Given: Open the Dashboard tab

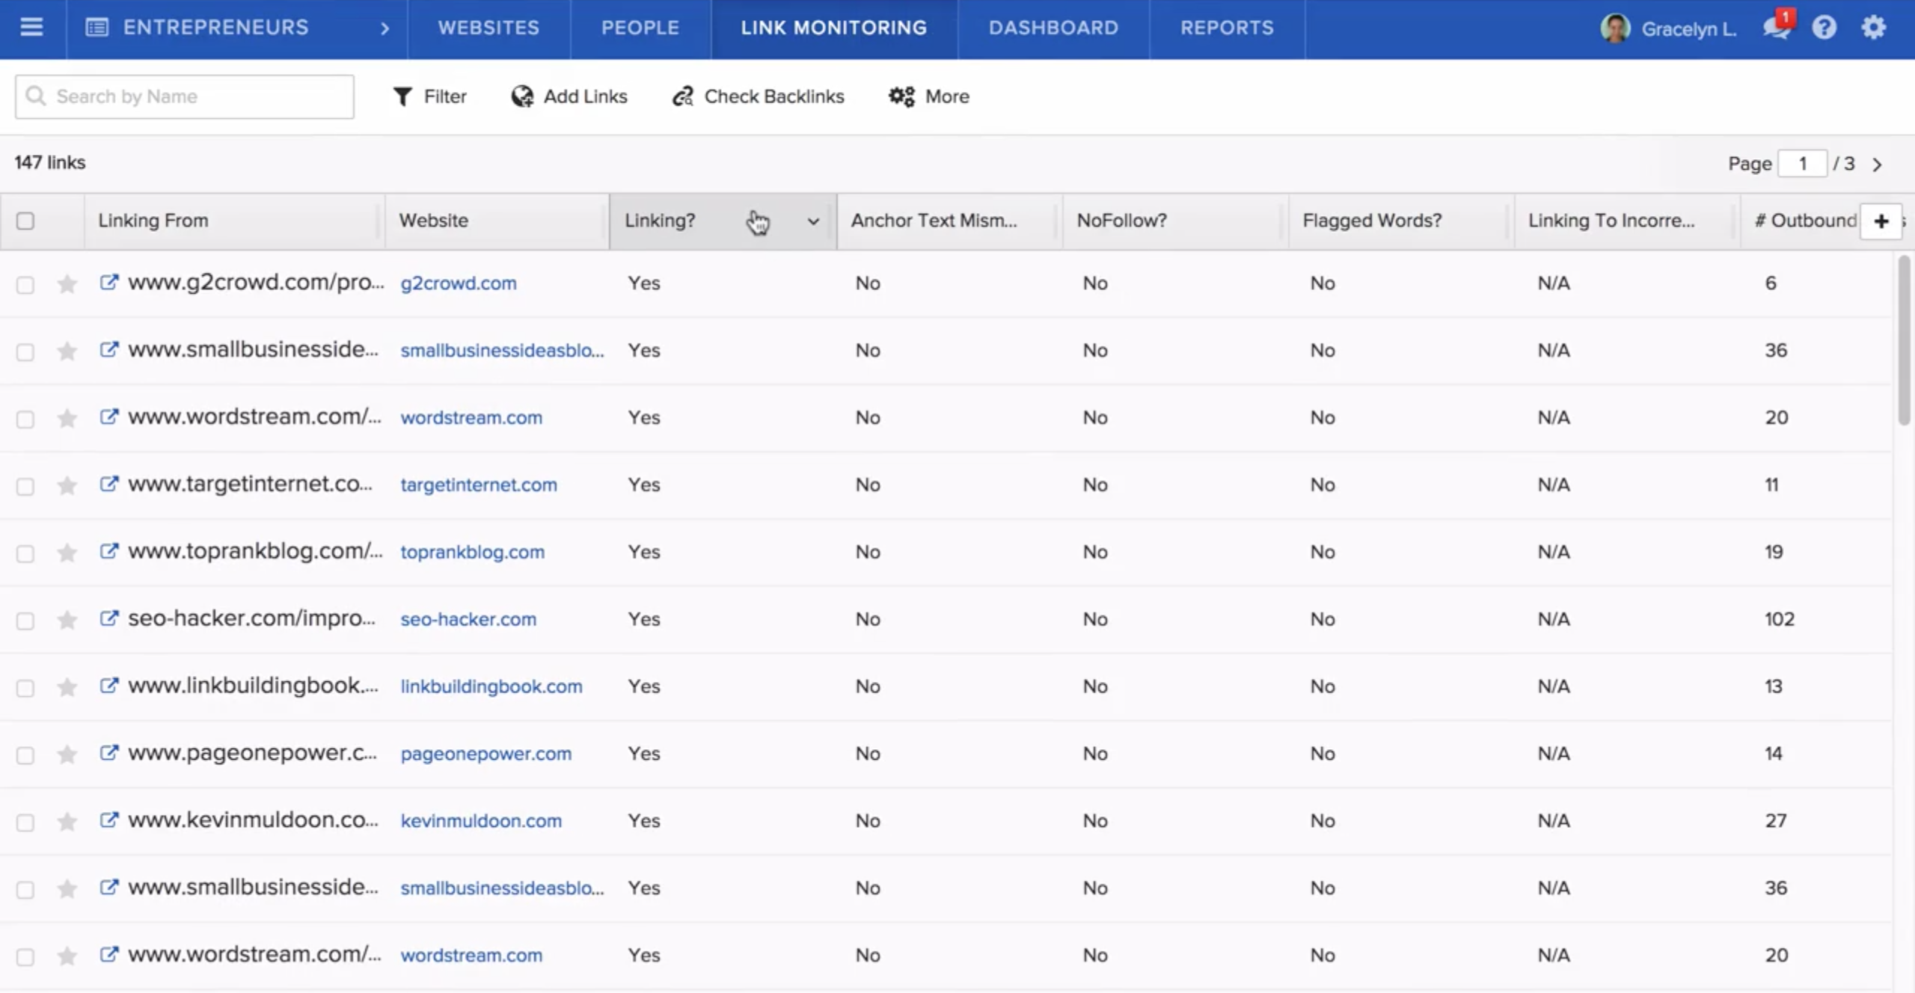Looking at the screenshot, I should tap(1053, 28).
